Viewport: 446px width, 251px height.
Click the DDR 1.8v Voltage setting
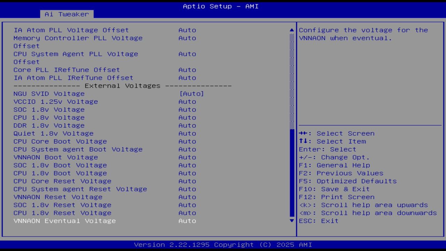(49, 125)
